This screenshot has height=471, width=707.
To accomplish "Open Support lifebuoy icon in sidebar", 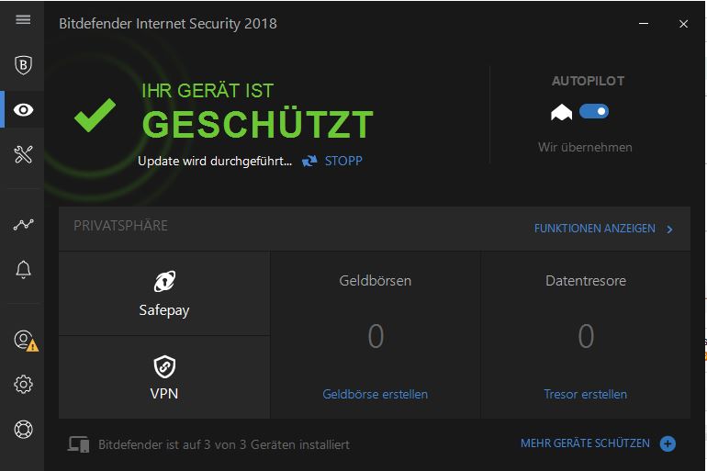I will (23, 429).
